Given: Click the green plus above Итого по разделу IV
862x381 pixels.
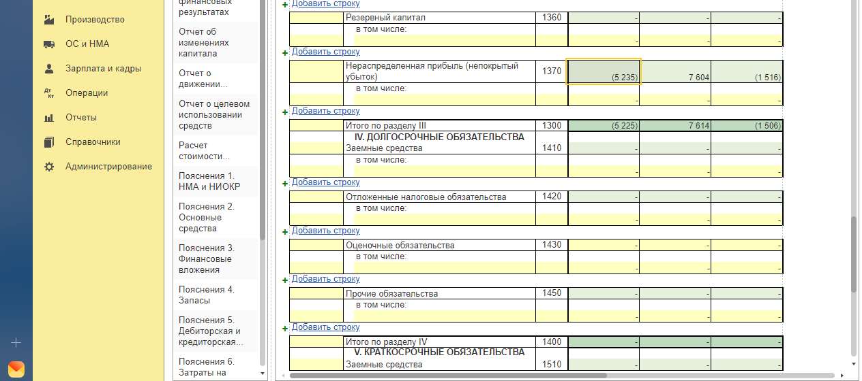Looking at the screenshot, I should pyautogui.click(x=285, y=328).
